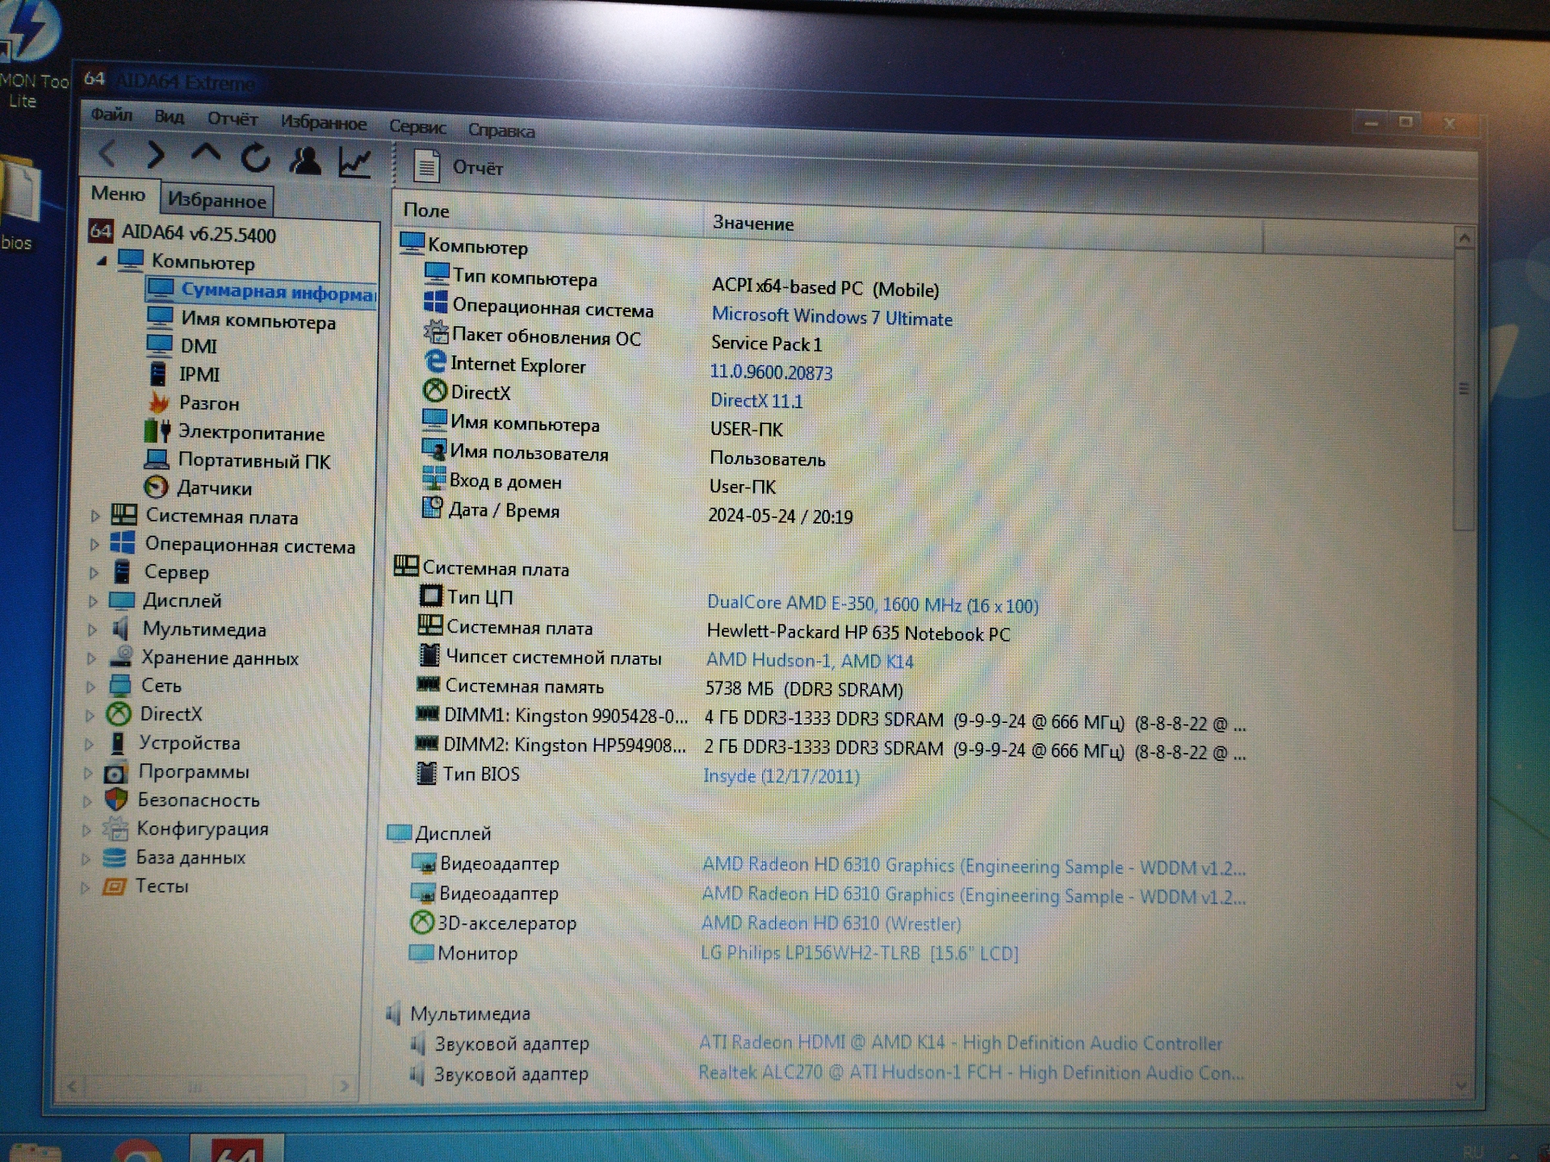1550x1162 pixels.
Task: Open the Отчёт menu in menu bar
Action: coord(232,119)
